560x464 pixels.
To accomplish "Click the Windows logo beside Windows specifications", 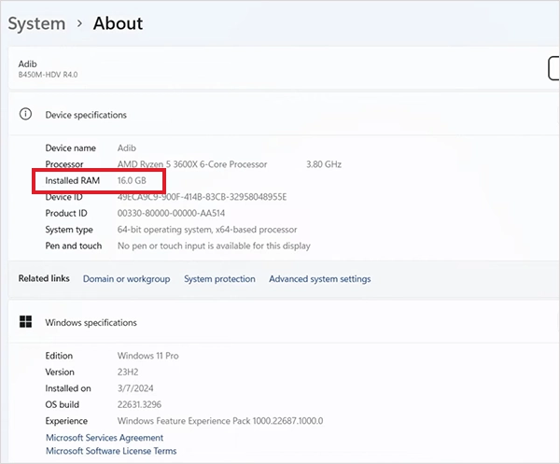I will click(25, 321).
